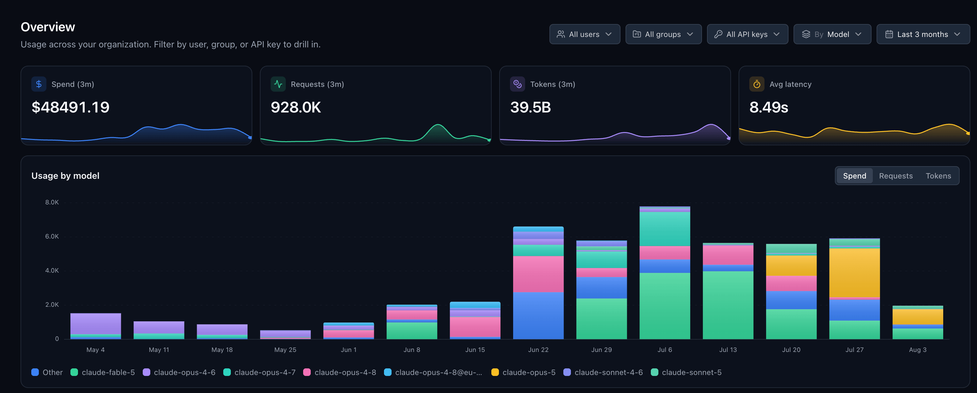Click the Jun 15 bar in chart

475,321
